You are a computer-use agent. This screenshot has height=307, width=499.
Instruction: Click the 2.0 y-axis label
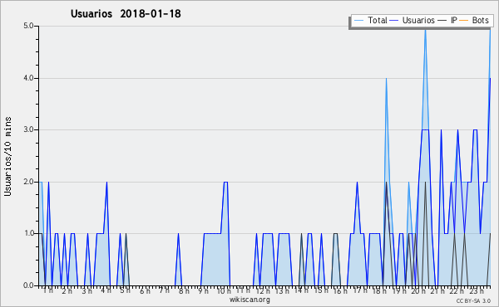[x=28, y=182]
